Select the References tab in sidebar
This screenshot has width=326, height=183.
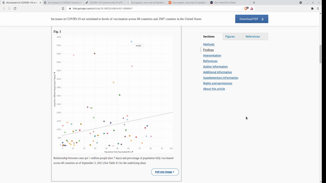click(253, 37)
